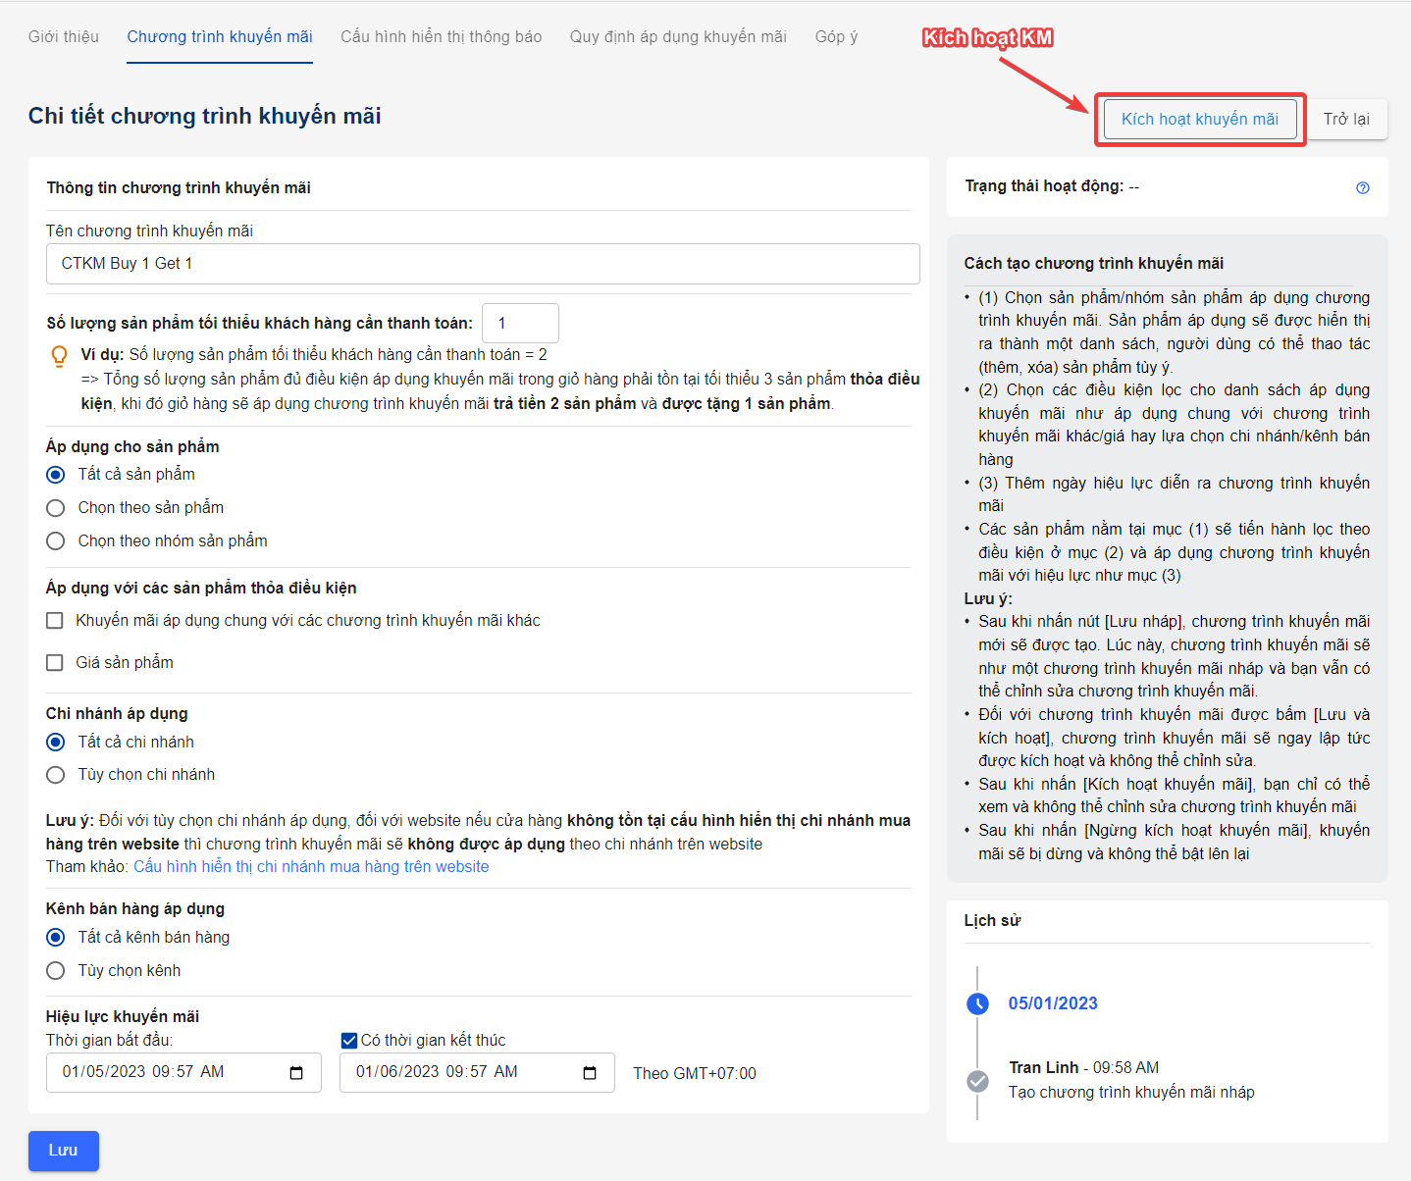The height and width of the screenshot is (1181, 1411).
Task: Check the Giá sản phẩm checkbox
Action: (x=56, y=663)
